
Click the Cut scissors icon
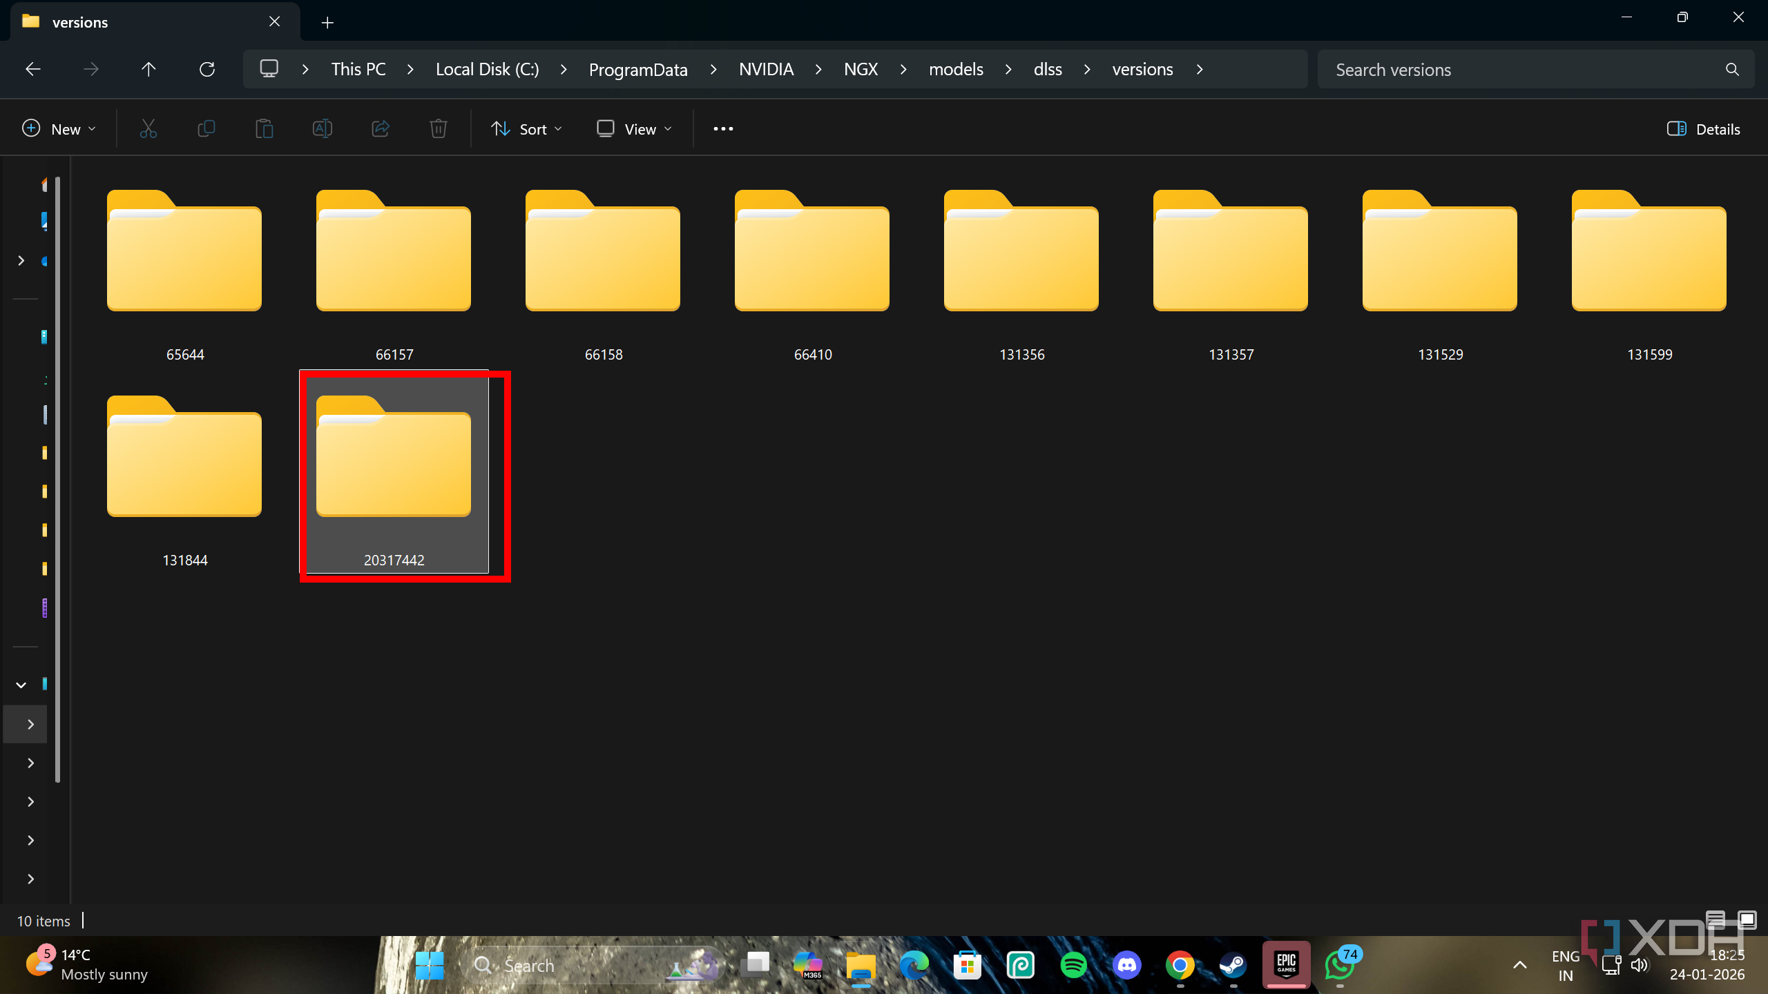[148, 129]
